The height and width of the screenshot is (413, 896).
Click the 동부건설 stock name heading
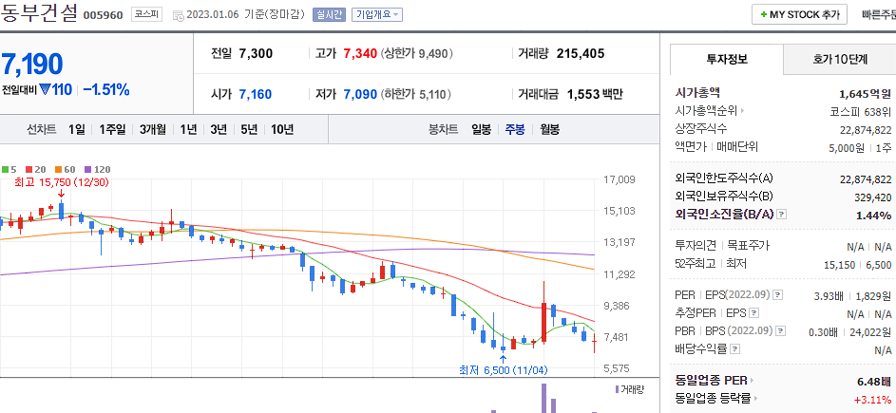(x=39, y=12)
